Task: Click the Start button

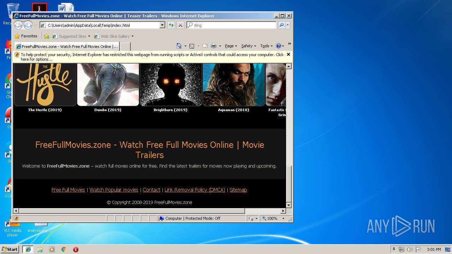Action: click(x=10, y=249)
